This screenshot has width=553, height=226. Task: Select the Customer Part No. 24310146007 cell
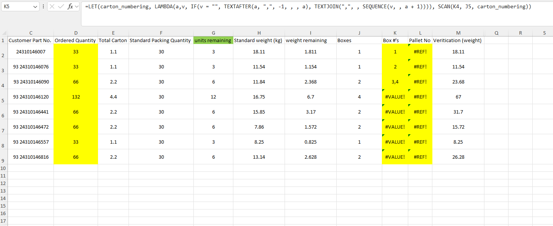30,52
